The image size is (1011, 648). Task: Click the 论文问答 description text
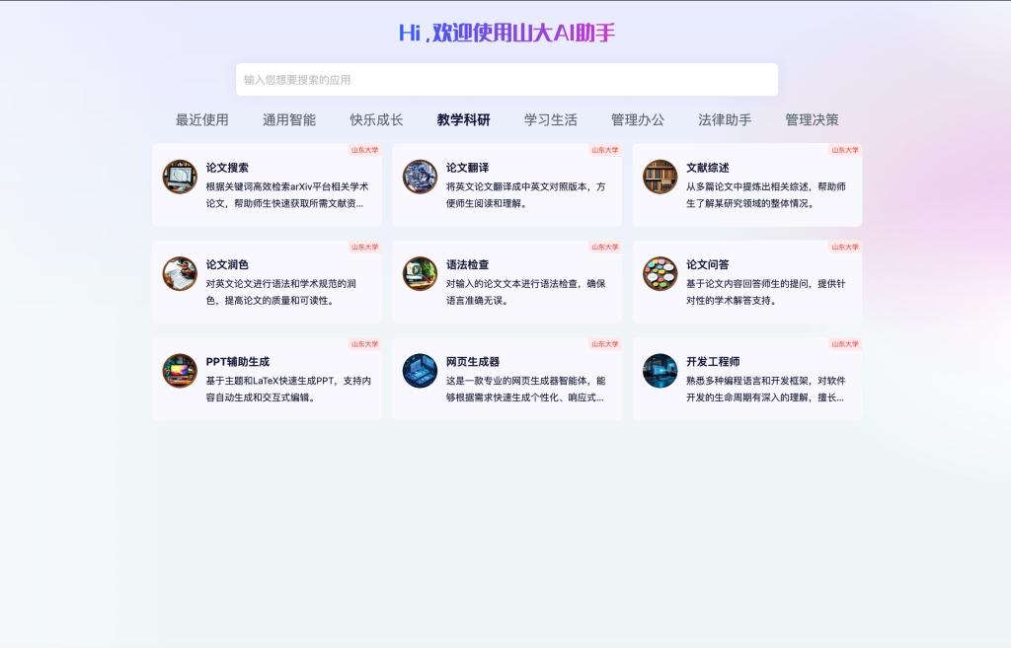click(766, 292)
